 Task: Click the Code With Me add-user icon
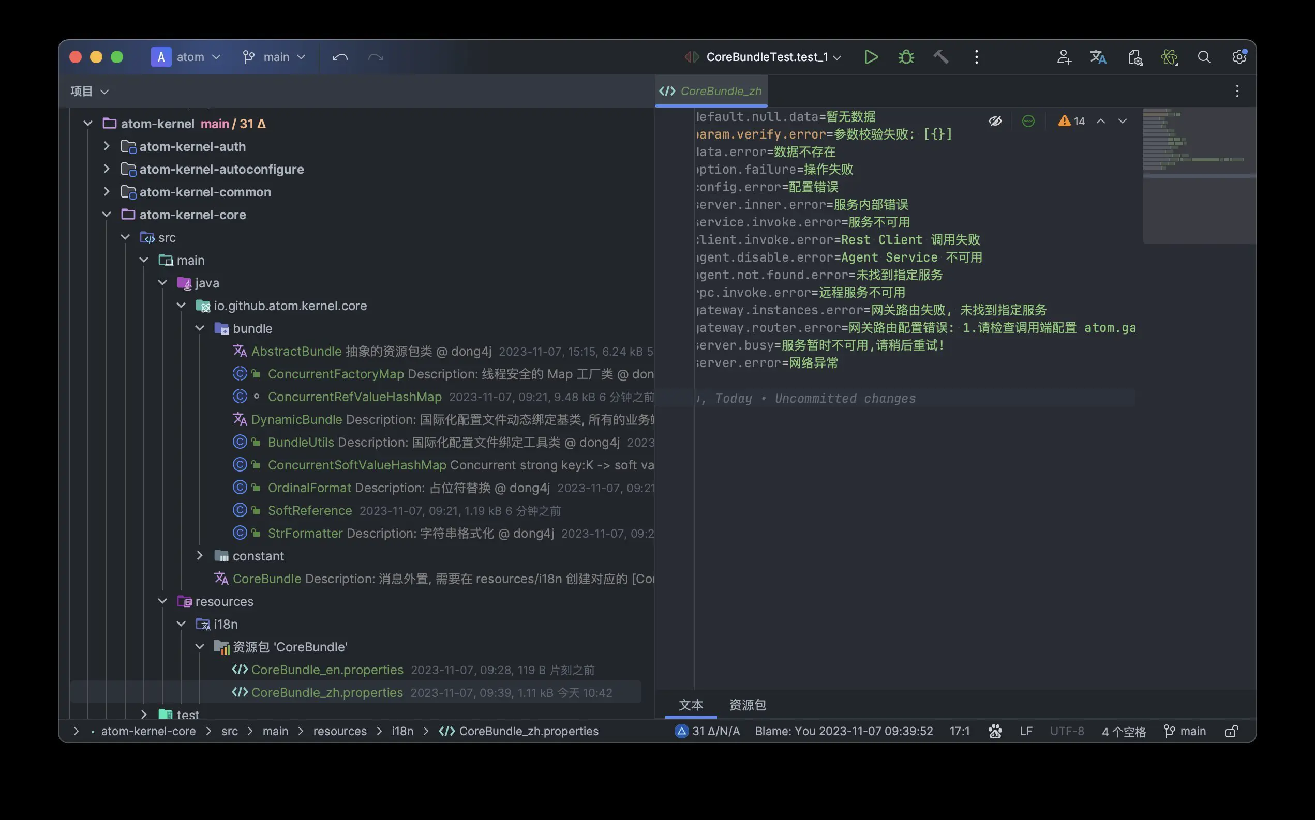[x=1063, y=57]
